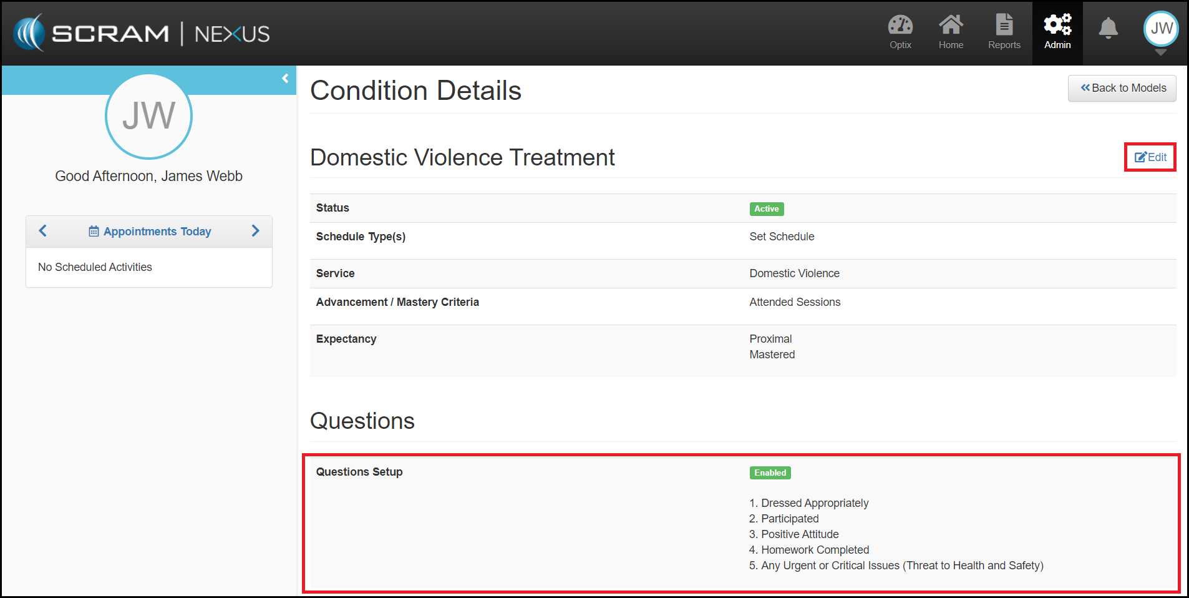Open the Optix dashboard icon

pos(900,26)
